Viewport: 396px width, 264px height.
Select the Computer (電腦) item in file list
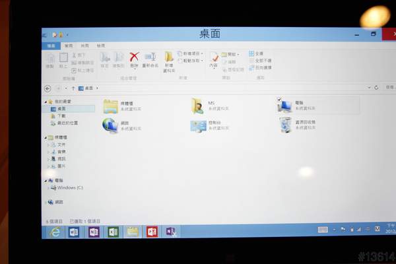[x=317, y=106]
